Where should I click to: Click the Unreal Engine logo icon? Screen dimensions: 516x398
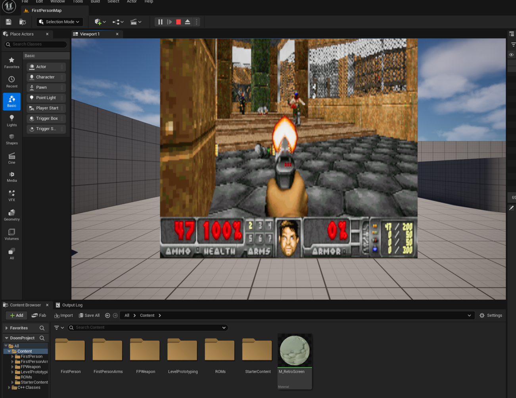pyautogui.click(x=9, y=7)
